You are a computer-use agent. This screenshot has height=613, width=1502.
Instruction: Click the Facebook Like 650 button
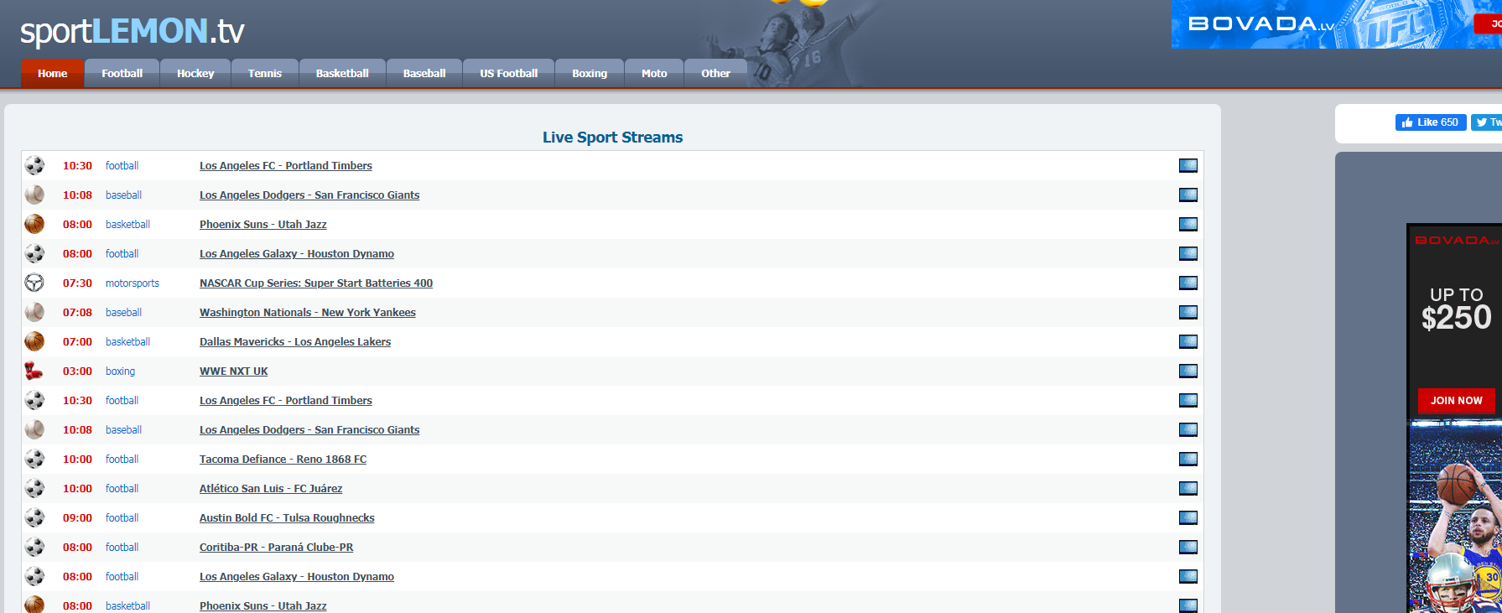(x=1431, y=122)
